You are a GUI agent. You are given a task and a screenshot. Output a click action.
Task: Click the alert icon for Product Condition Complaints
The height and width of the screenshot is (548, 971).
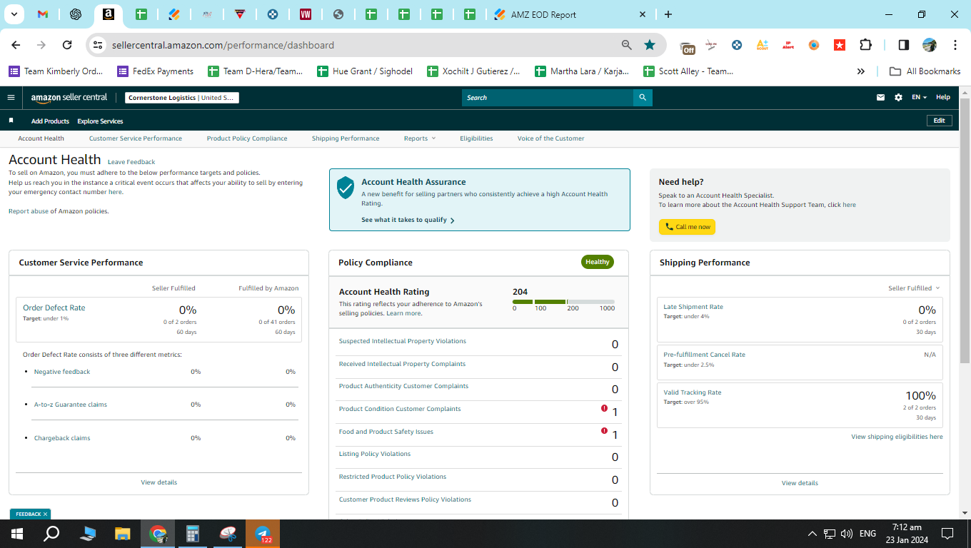click(x=604, y=408)
